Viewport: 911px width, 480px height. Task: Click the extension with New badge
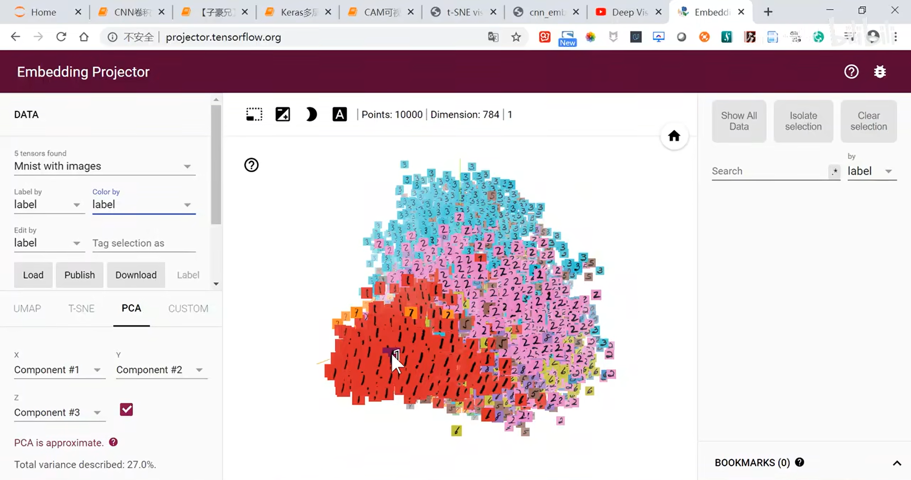567,38
